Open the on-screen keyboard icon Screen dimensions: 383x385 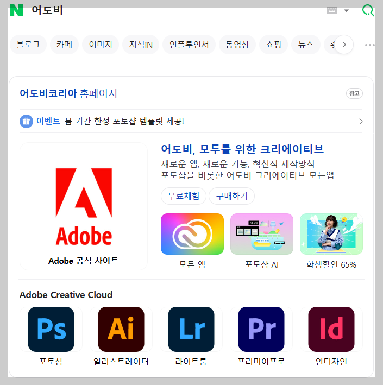click(x=331, y=10)
